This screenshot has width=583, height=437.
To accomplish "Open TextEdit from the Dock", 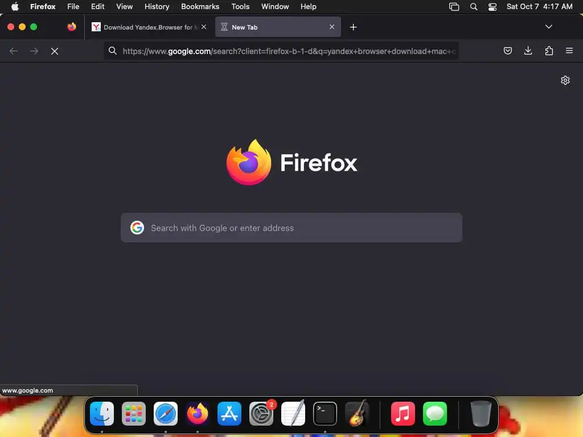I will pos(293,413).
